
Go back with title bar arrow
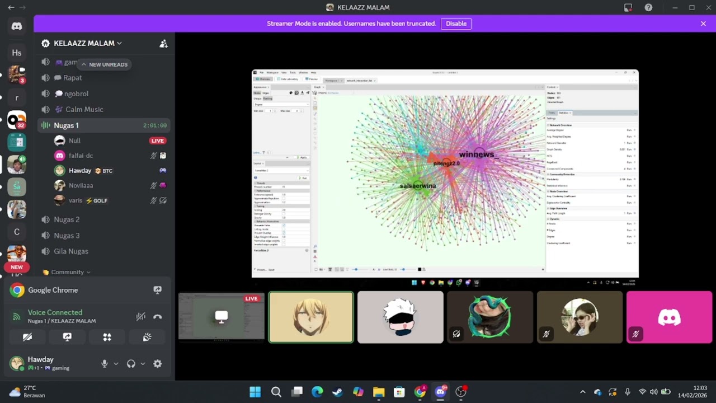coord(11,7)
